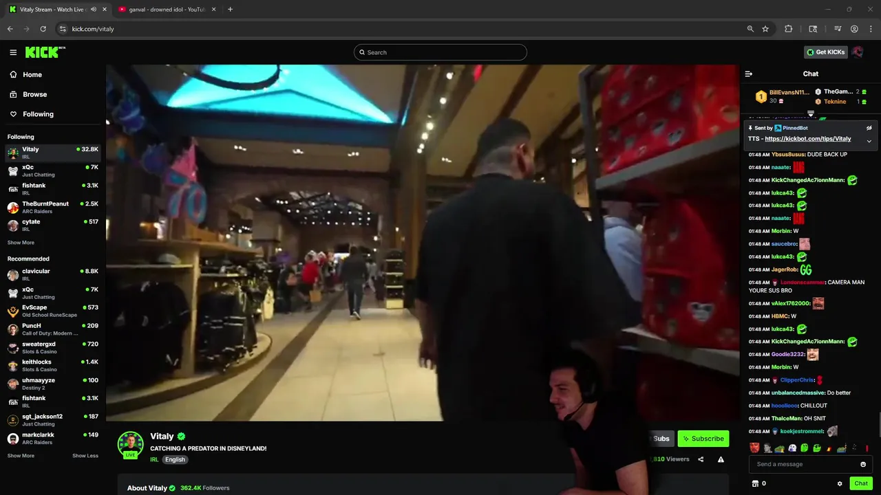This screenshot has height=495, width=881.
Task: Click username unbalancedmassive in chat
Action: point(798,393)
